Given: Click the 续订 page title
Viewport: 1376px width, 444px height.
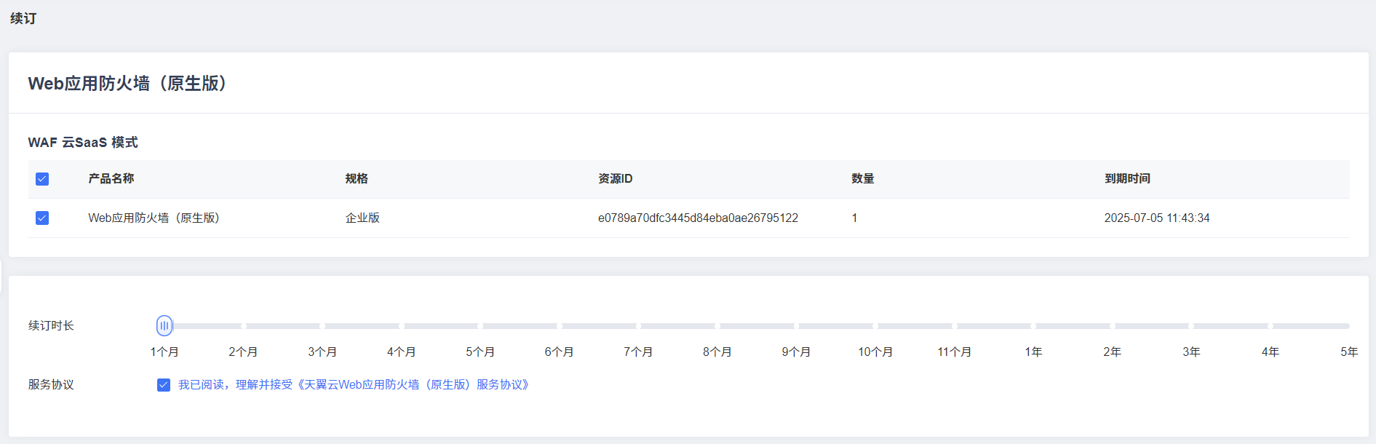Looking at the screenshot, I should click(23, 18).
